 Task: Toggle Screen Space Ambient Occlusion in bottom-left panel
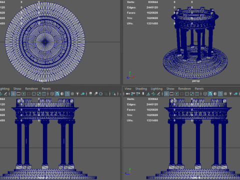(90, 94)
